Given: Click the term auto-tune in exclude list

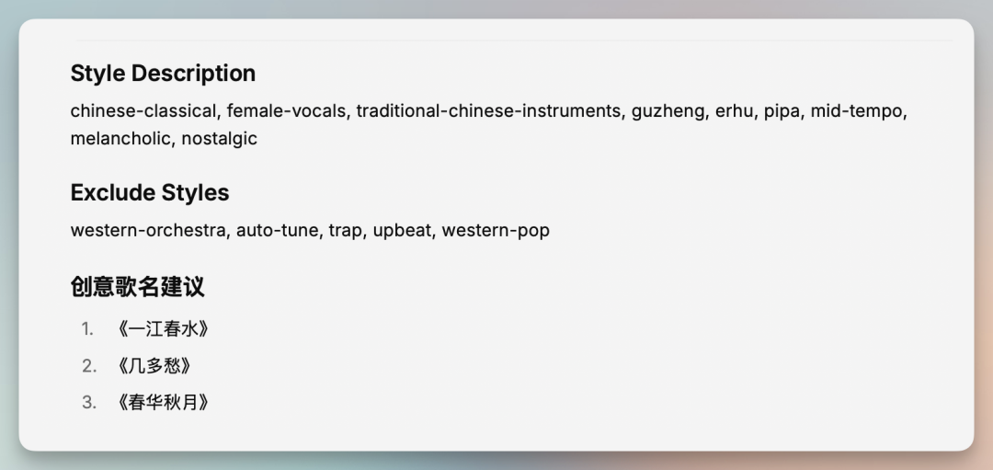Looking at the screenshot, I should [277, 231].
